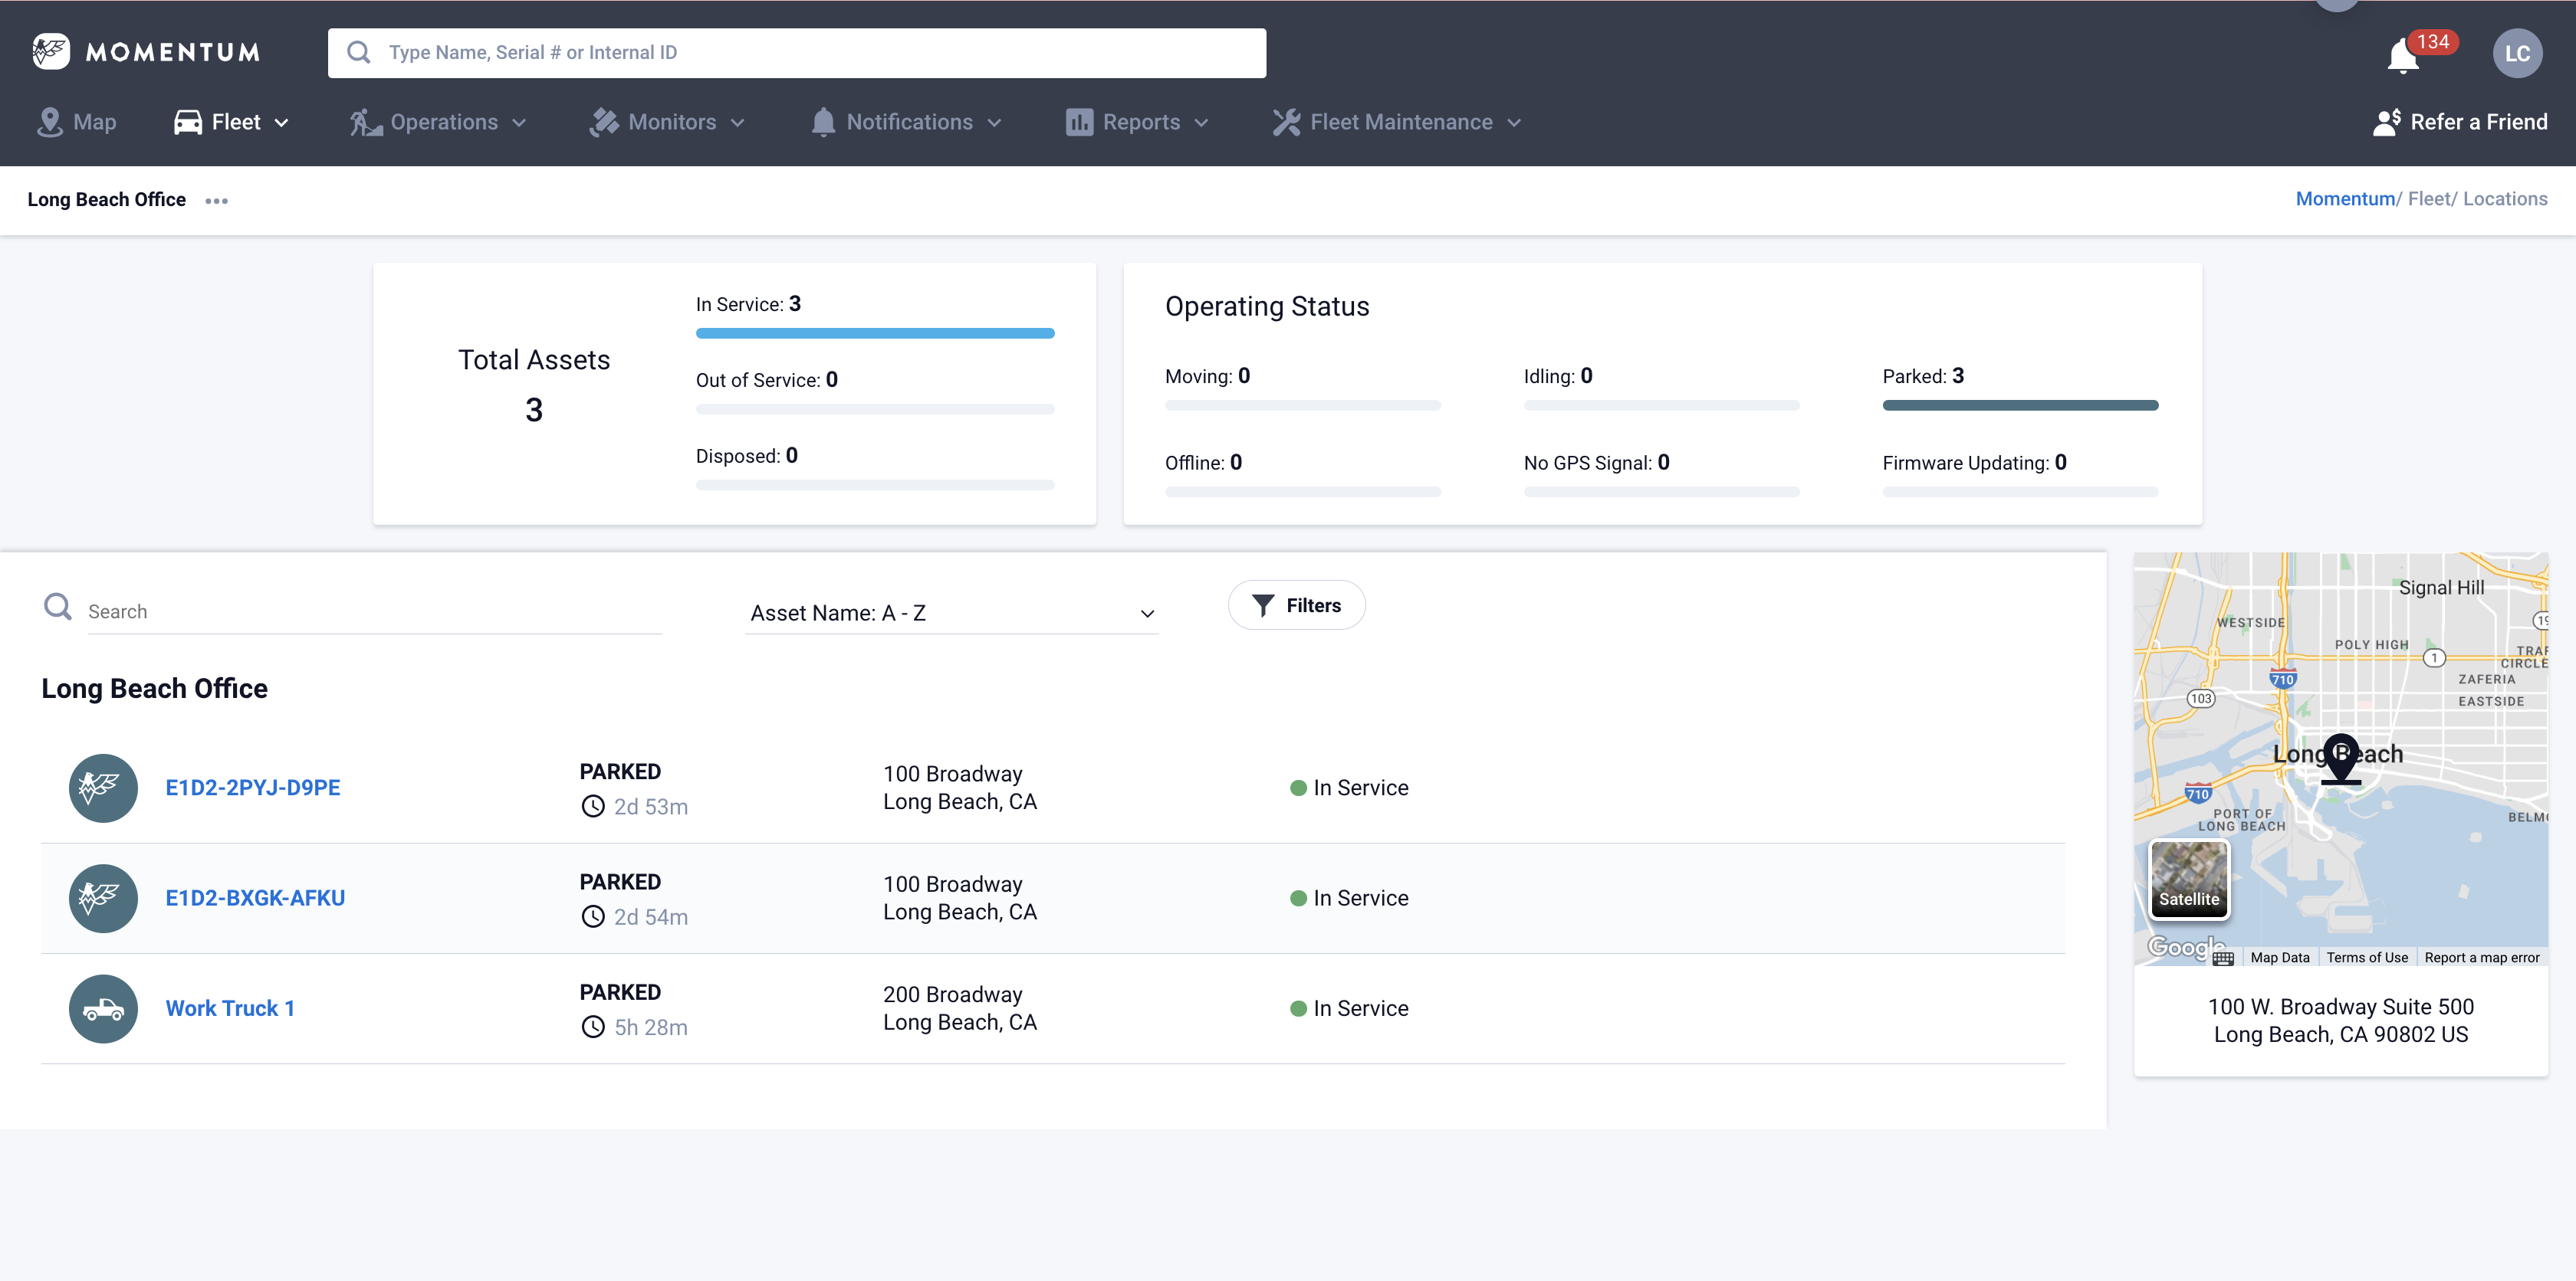This screenshot has height=1281, width=2576.
Task: Click the Work Truck 1 pickup icon
Action: pos(103,1009)
